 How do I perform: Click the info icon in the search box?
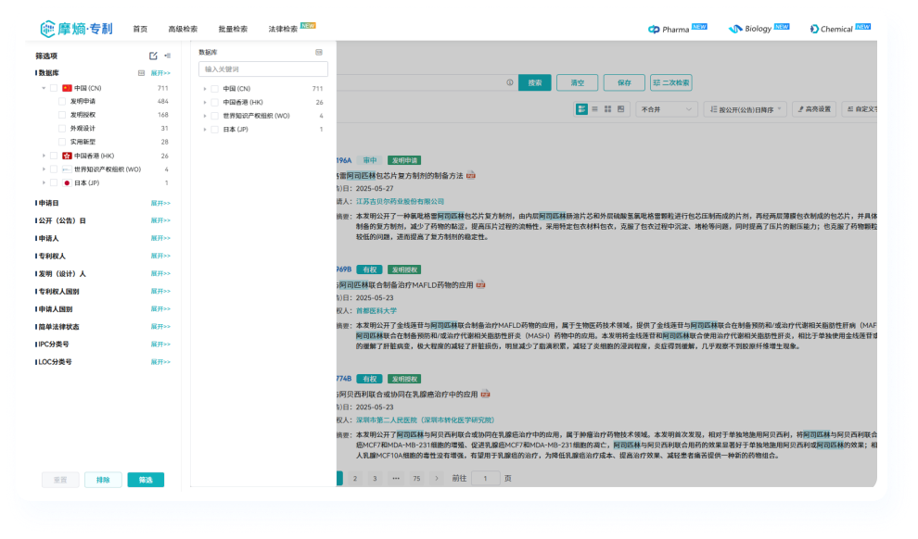point(510,82)
